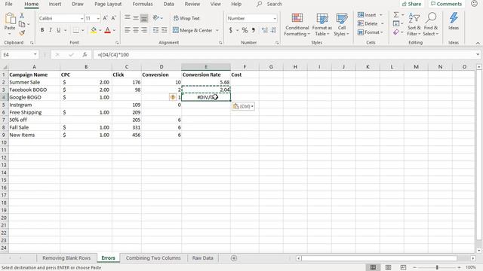Click the Paste clipboard icon
This screenshot has width=483, height=271.
(10, 18)
